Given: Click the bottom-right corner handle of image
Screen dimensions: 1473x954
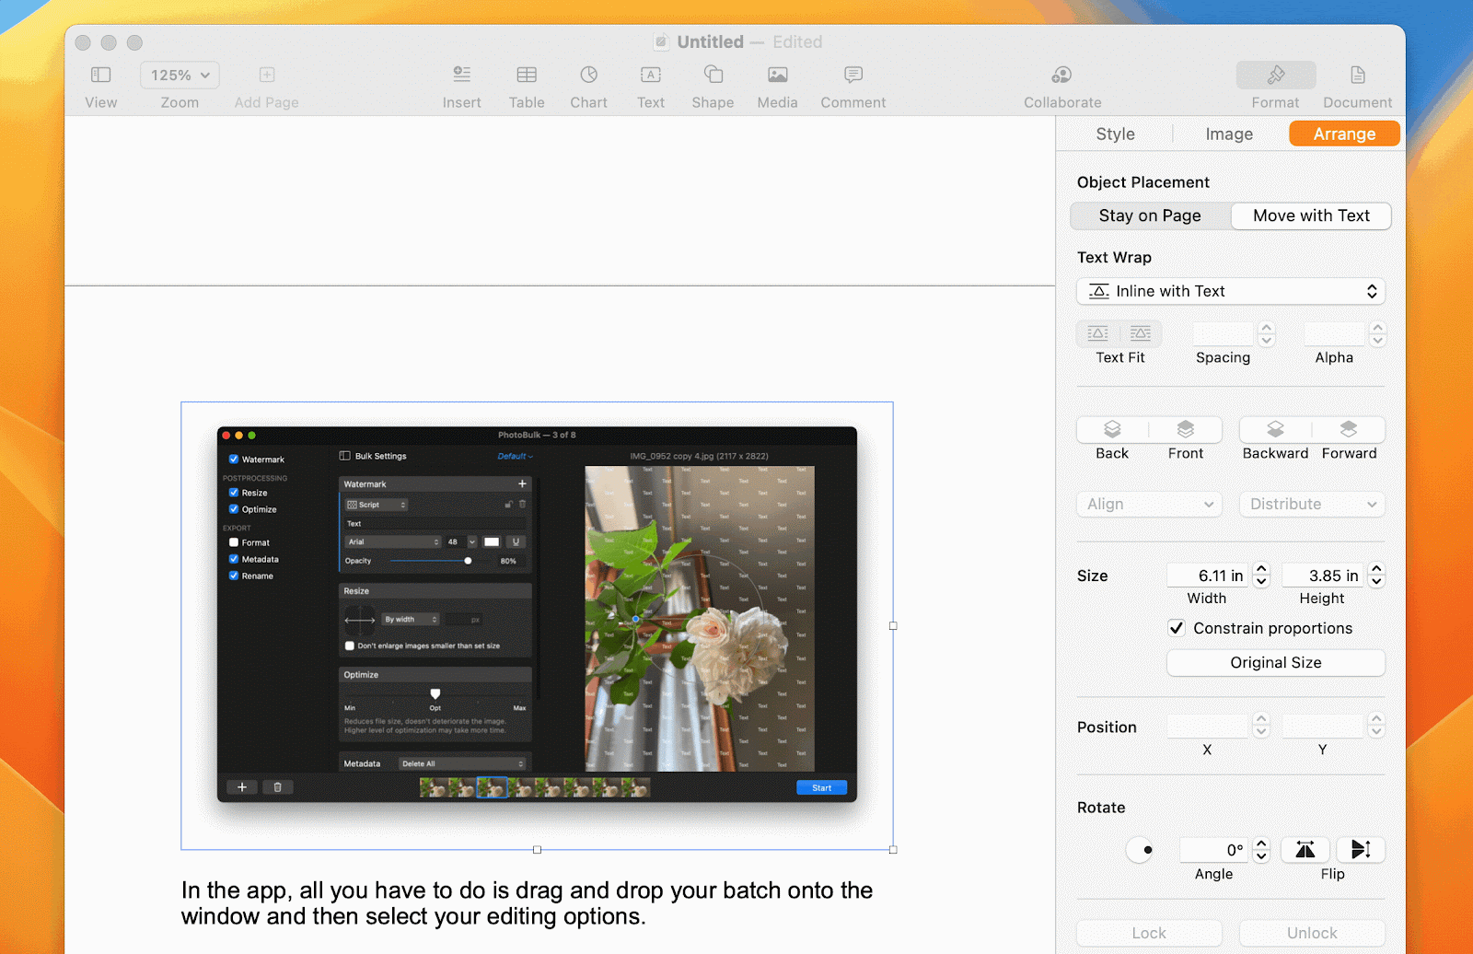Looking at the screenshot, I should point(893,850).
